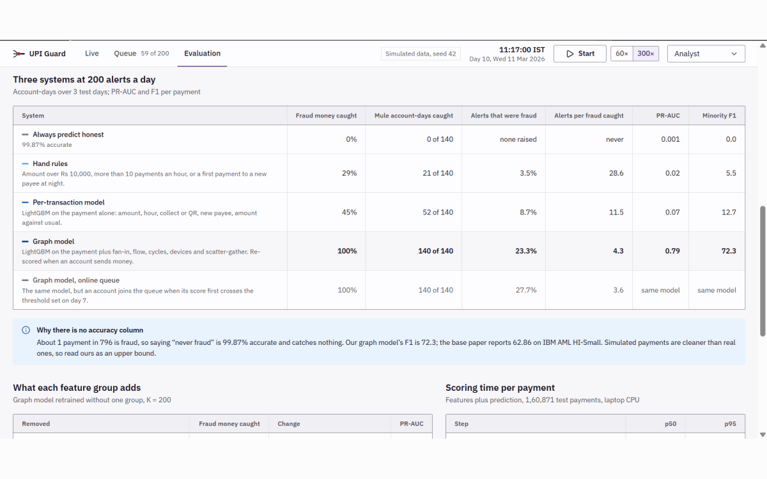Screen dimensions: 767x479
Task: Open the Queue tab
Action: (x=141, y=54)
